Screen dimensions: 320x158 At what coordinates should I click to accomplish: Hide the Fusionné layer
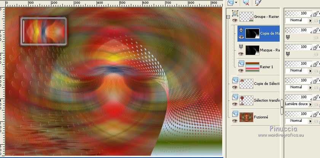235,121
